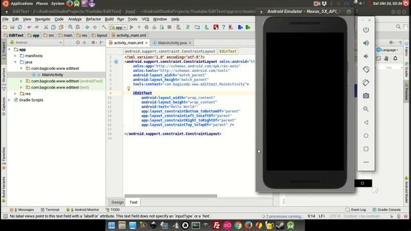This screenshot has width=411, height=231.
Task: Click the emulator volume up button
Action: pos(366,43)
